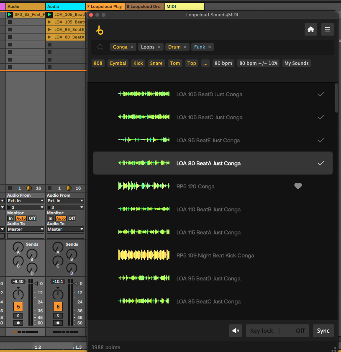Image resolution: width=341 pixels, height=352 pixels.
Task: Open Audio To Master dropdown on track 6
Action: [66, 229]
